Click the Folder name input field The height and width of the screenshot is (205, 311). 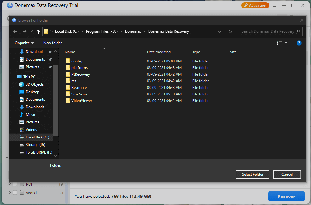[x=182, y=165]
